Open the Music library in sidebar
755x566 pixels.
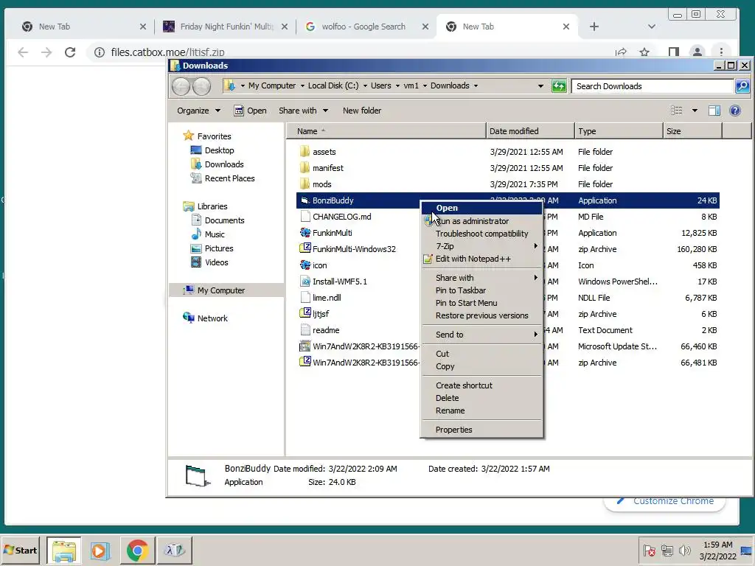(x=207, y=234)
